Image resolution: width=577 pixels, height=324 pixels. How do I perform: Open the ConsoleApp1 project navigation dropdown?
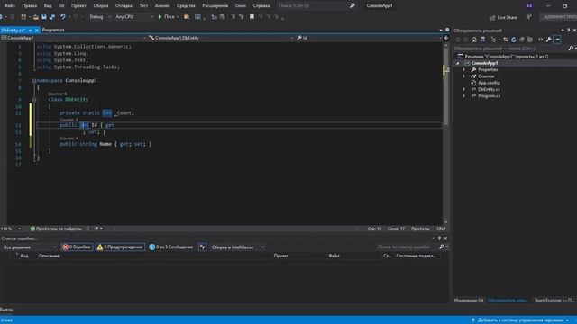(x=74, y=38)
